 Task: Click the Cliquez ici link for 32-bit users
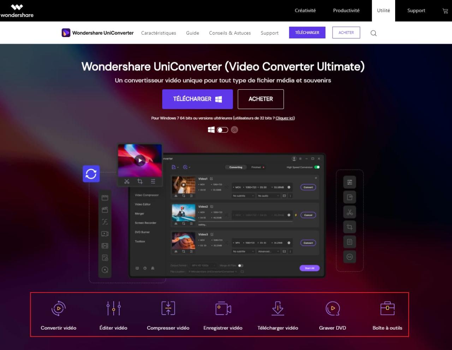[285, 118]
